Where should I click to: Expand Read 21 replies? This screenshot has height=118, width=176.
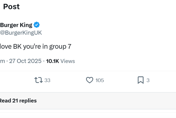tap(18, 101)
